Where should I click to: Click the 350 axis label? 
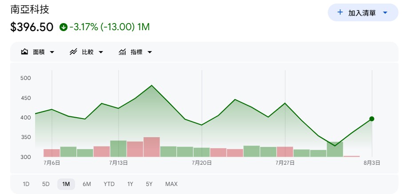coord(25,137)
